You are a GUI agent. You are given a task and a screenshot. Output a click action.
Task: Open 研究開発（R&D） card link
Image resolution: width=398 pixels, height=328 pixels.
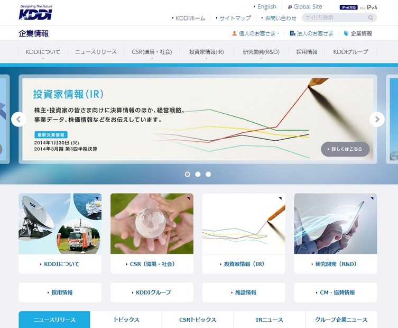[336, 264]
